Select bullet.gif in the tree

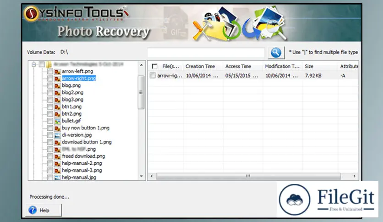click(x=71, y=121)
